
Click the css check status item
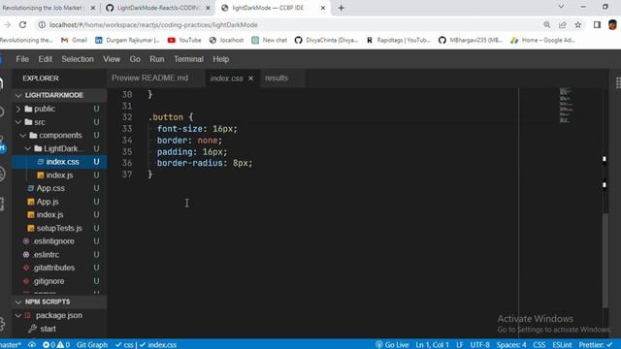pyautogui.click(x=124, y=345)
